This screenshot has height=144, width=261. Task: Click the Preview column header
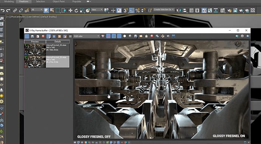(x=35, y=42)
